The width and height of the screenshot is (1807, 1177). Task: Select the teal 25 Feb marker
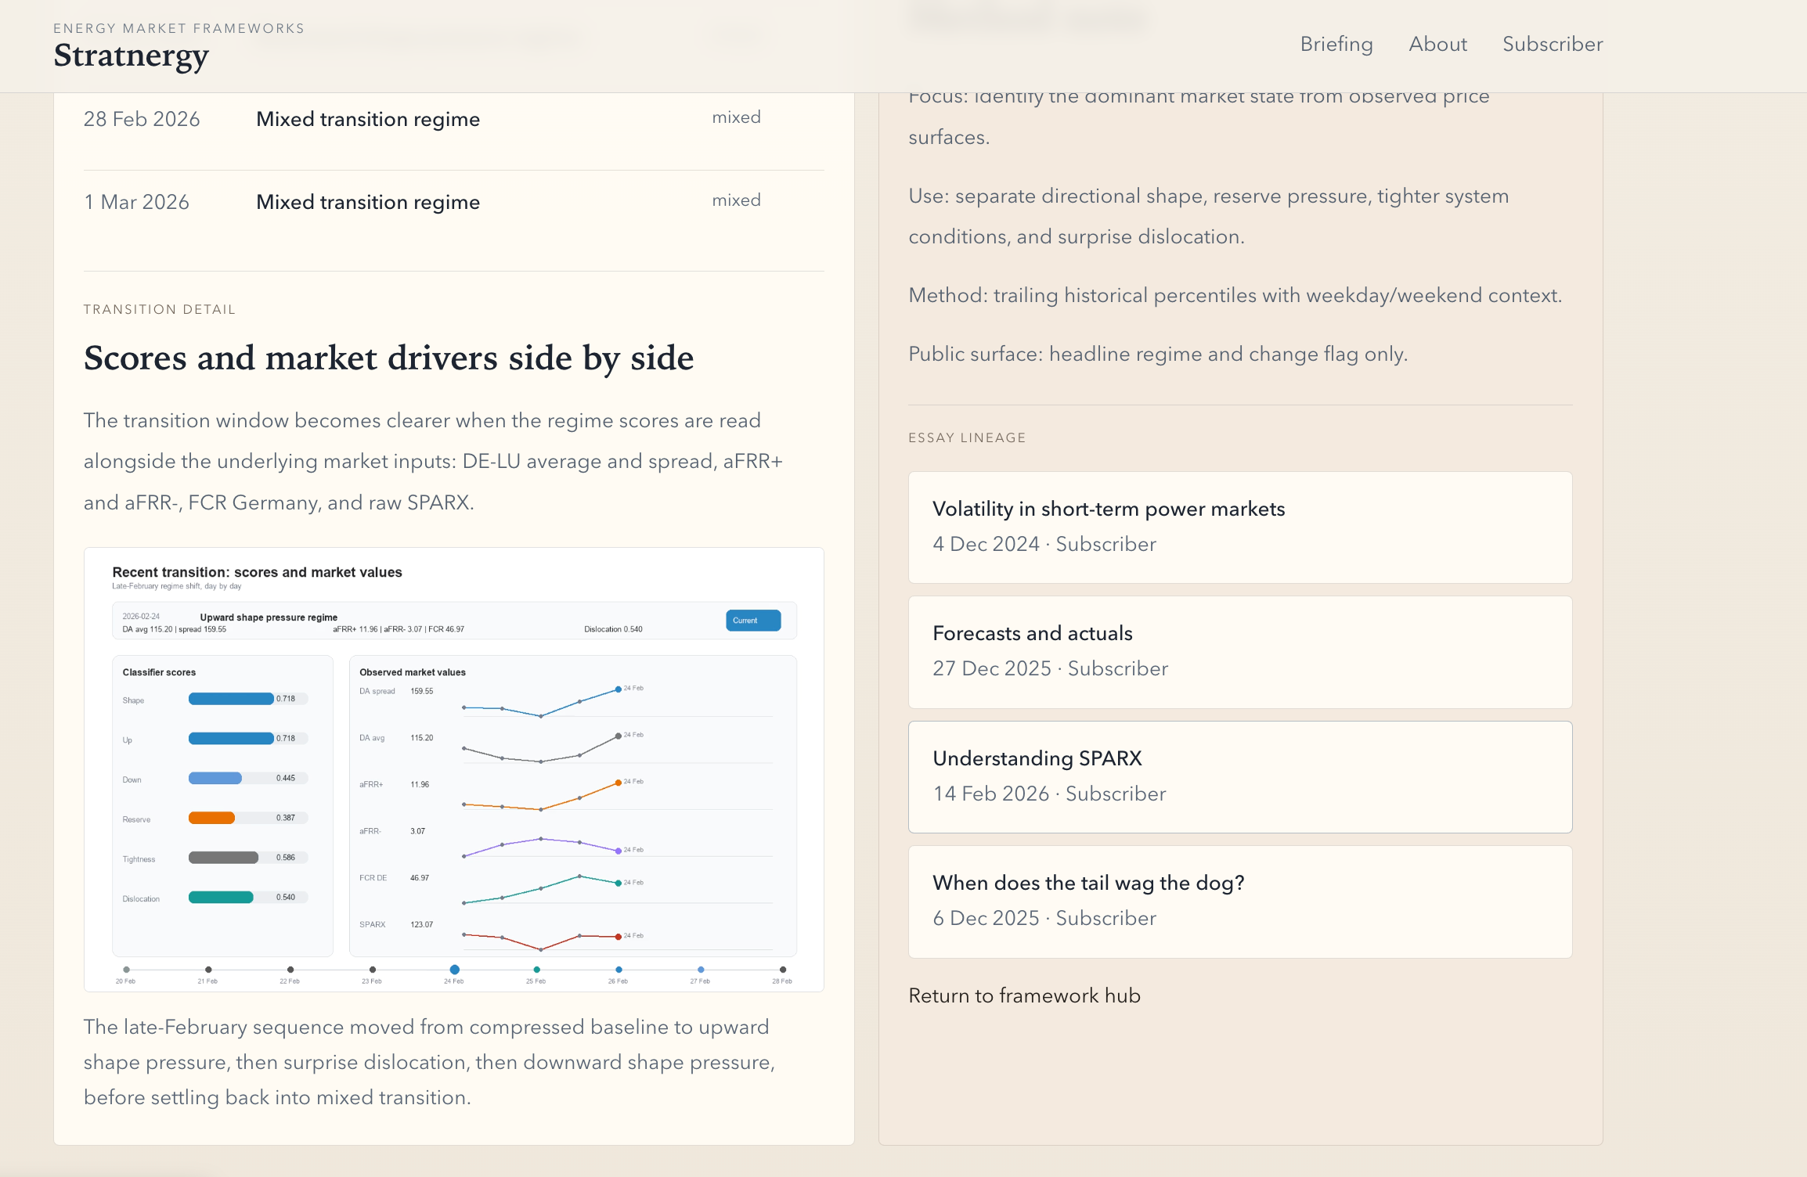point(536,970)
